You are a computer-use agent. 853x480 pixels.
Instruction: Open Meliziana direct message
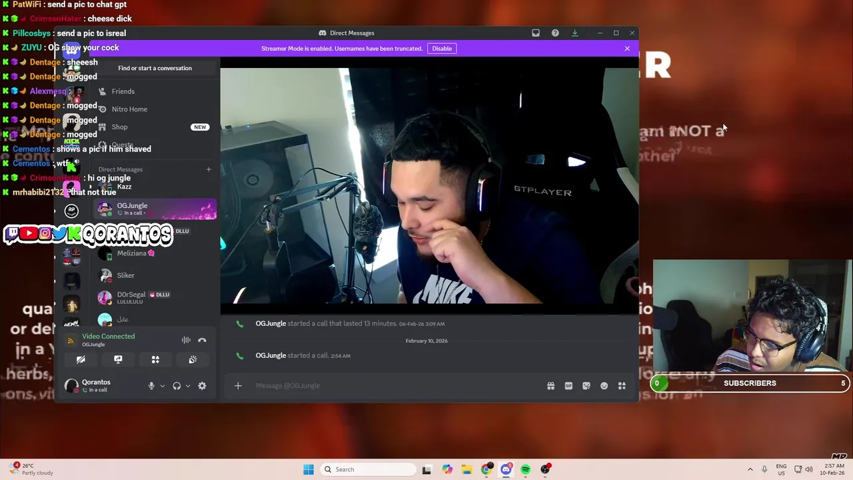coord(156,253)
